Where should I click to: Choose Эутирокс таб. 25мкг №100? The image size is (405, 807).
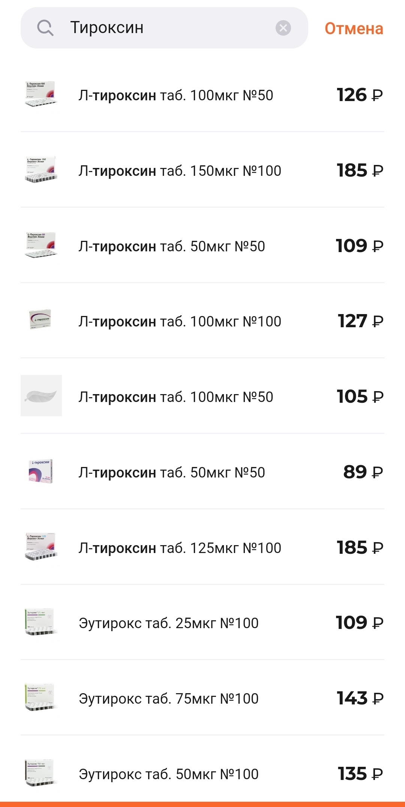168,623
